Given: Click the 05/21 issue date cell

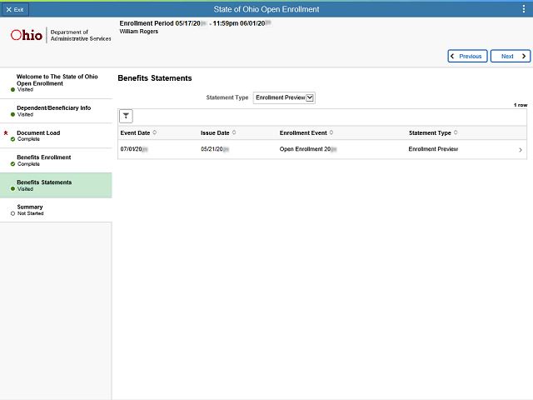Looking at the screenshot, I should 215,149.
